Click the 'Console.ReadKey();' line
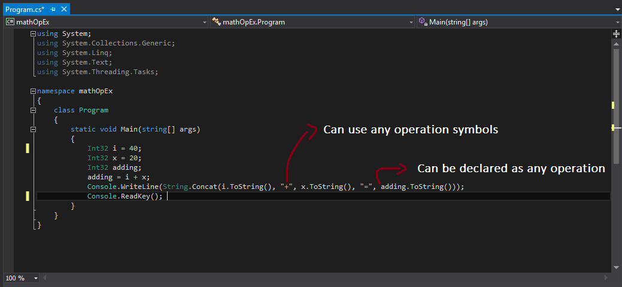This screenshot has height=287, width=622. click(x=125, y=196)
